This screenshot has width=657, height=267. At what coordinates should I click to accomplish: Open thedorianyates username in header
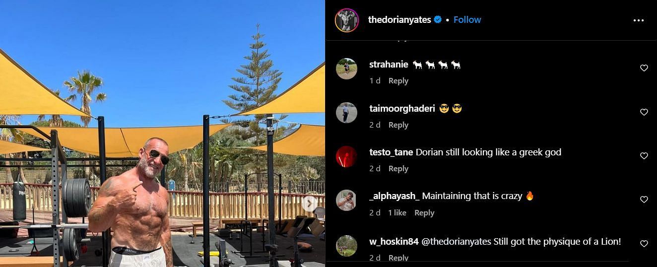coord(399,20)
